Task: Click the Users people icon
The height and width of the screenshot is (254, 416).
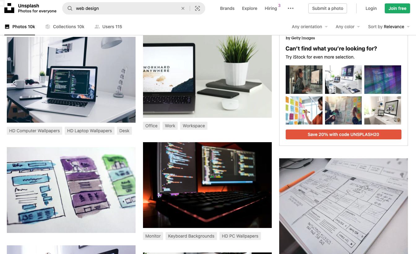Action: (97, 27)
